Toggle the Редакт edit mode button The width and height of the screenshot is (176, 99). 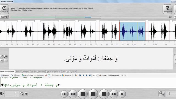click(103, 75)
